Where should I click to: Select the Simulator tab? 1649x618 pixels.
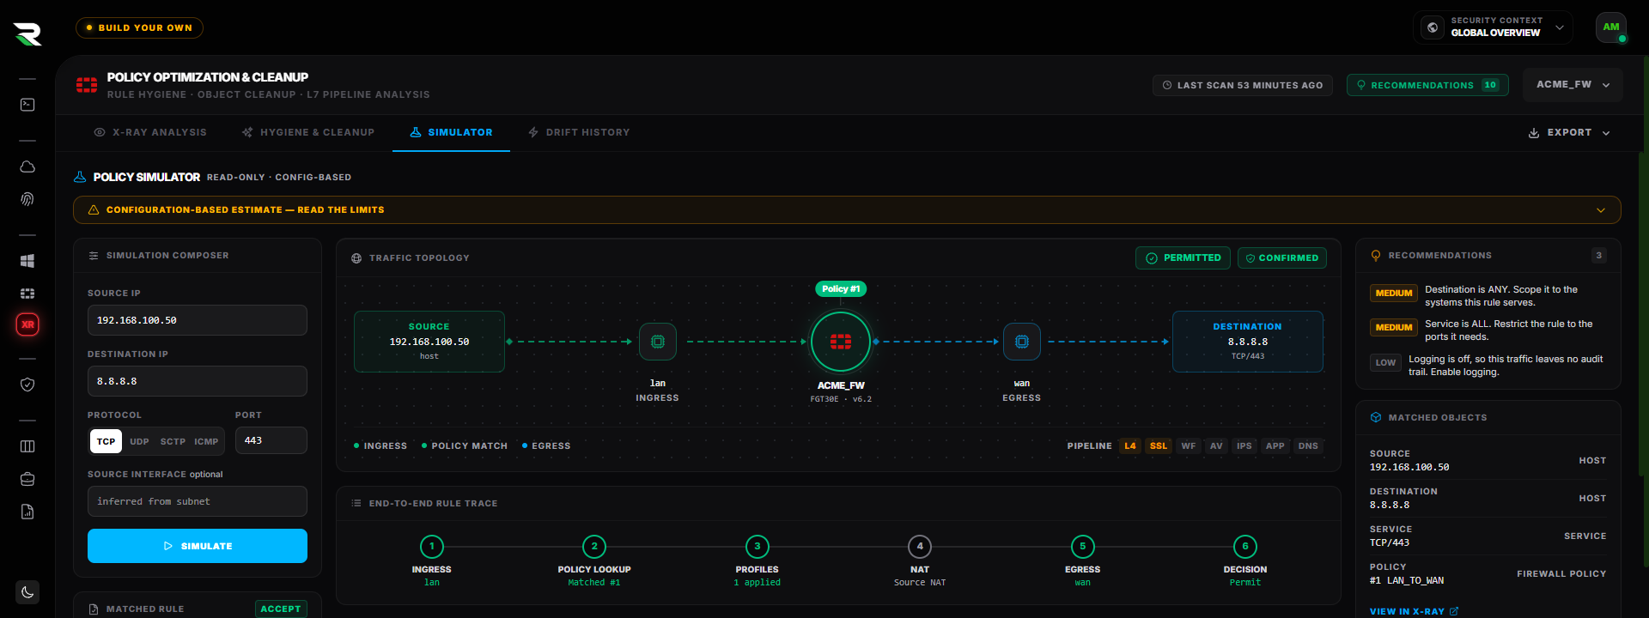point(451,133)
